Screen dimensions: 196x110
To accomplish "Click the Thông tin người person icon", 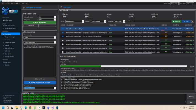I will click(x=4, y=42).
